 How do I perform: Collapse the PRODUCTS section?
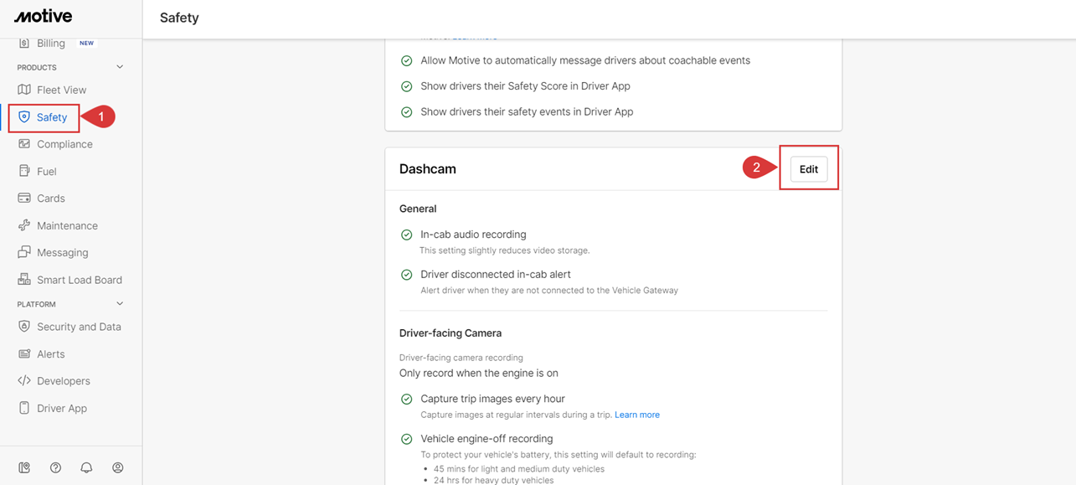[x=119, y=66]
